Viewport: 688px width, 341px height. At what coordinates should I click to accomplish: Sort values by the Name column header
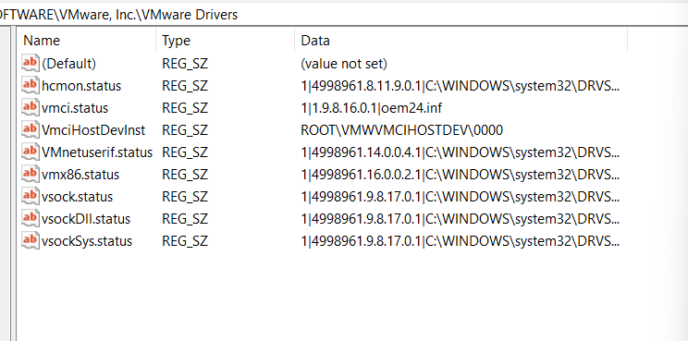coord(87,41)
